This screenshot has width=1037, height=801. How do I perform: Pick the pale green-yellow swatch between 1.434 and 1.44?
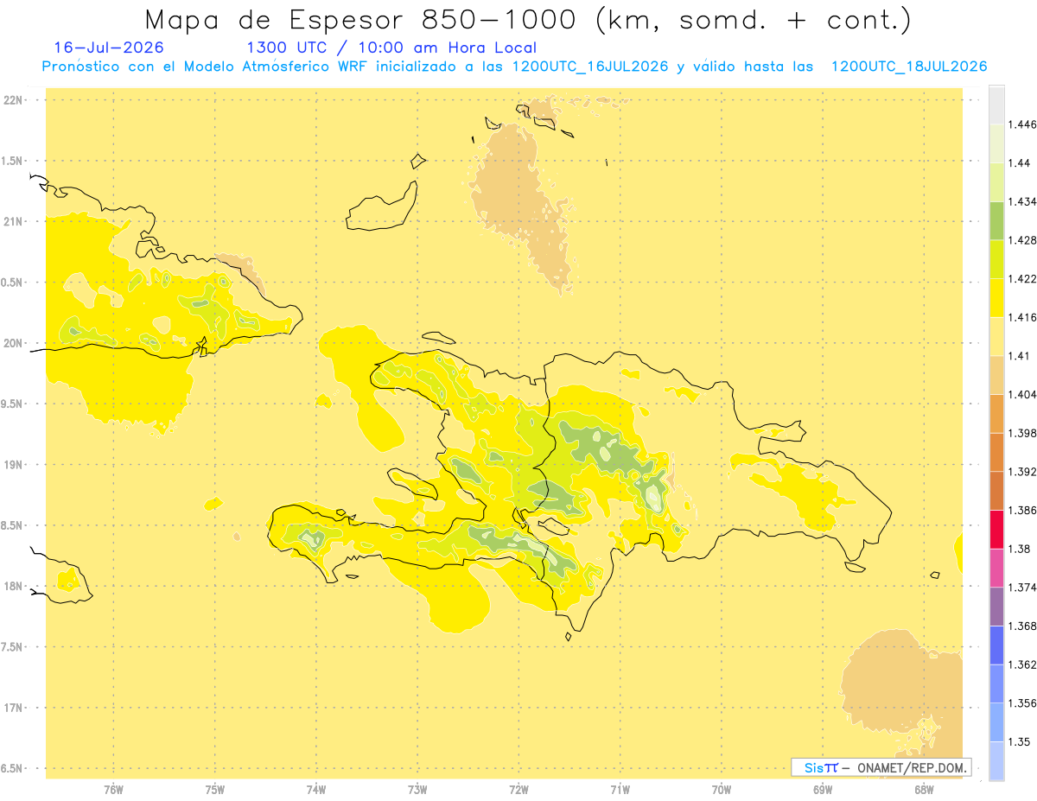point(996,182)
